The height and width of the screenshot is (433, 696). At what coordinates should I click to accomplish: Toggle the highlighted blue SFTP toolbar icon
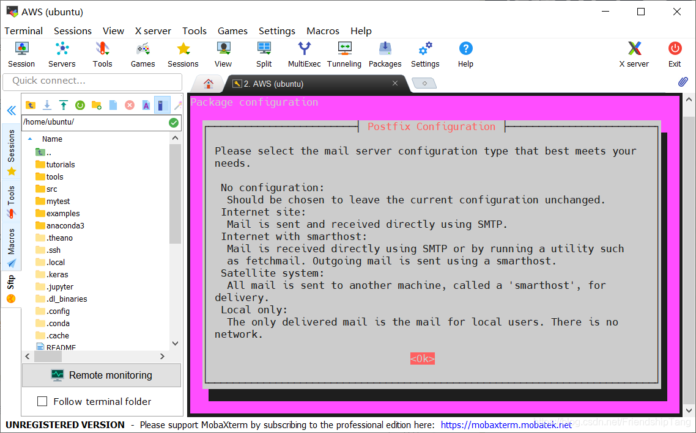(x=162, y=105)
